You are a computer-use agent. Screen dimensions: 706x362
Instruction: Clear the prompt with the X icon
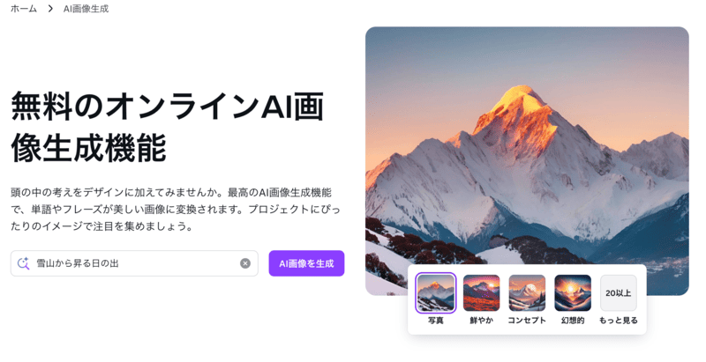point(245,263)
